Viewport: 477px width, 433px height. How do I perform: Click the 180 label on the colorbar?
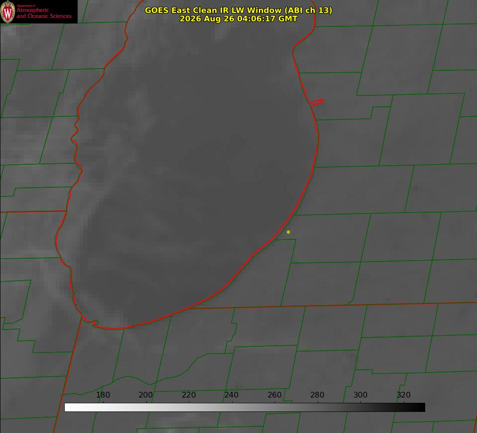pos(103,395)
